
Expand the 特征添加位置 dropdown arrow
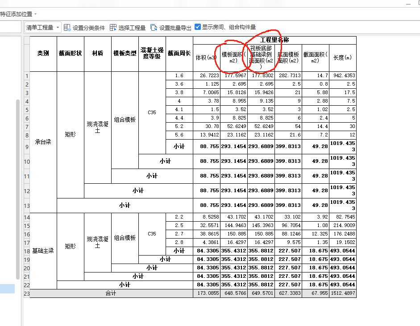point(35,14)
